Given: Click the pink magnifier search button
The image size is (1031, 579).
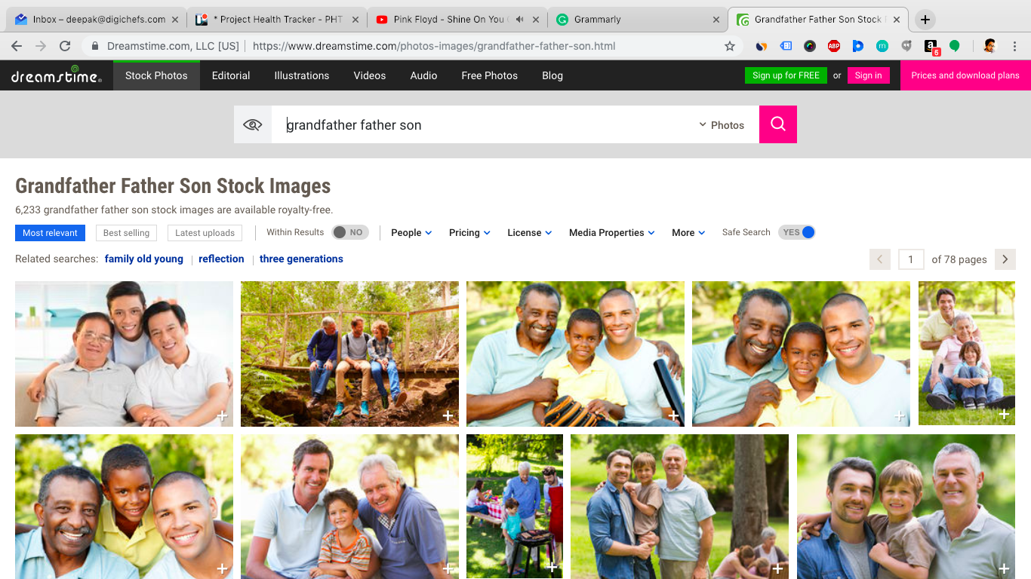Looking at the screenshot, I should click(x=777, y=124).
